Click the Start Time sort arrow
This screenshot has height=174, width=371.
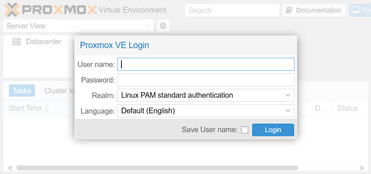click(x=47, y=108)
